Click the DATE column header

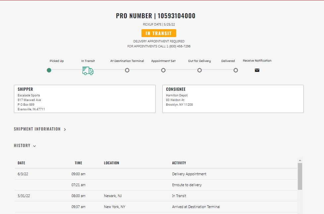point(21,163)
